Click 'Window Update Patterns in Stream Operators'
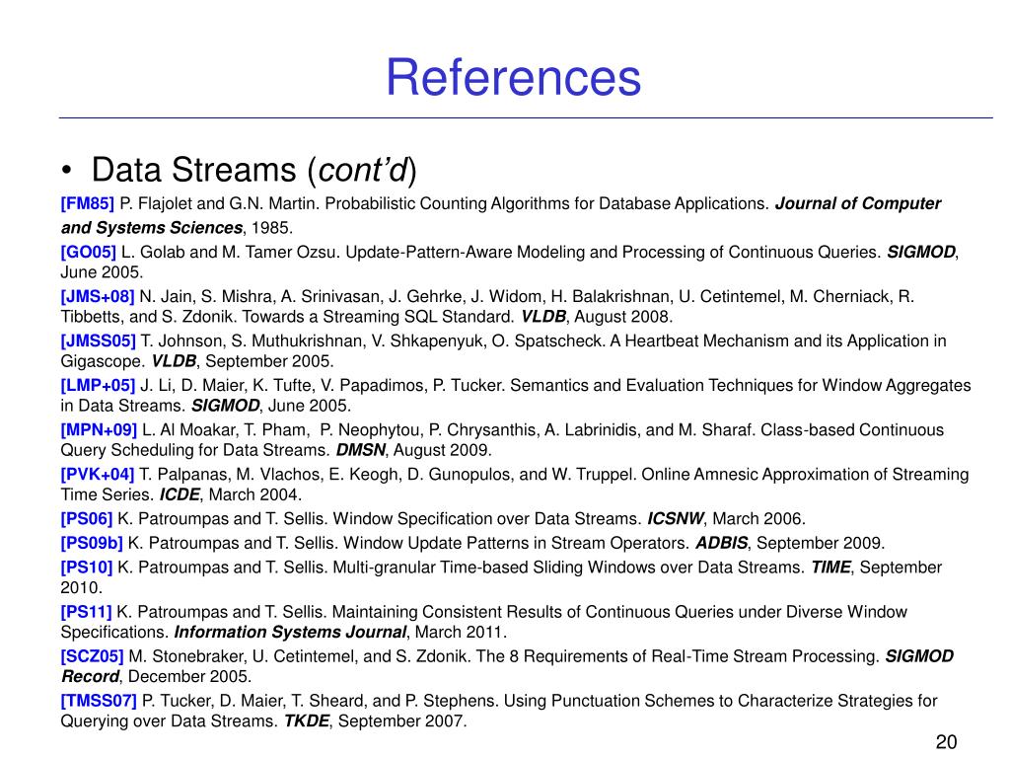 517,544
